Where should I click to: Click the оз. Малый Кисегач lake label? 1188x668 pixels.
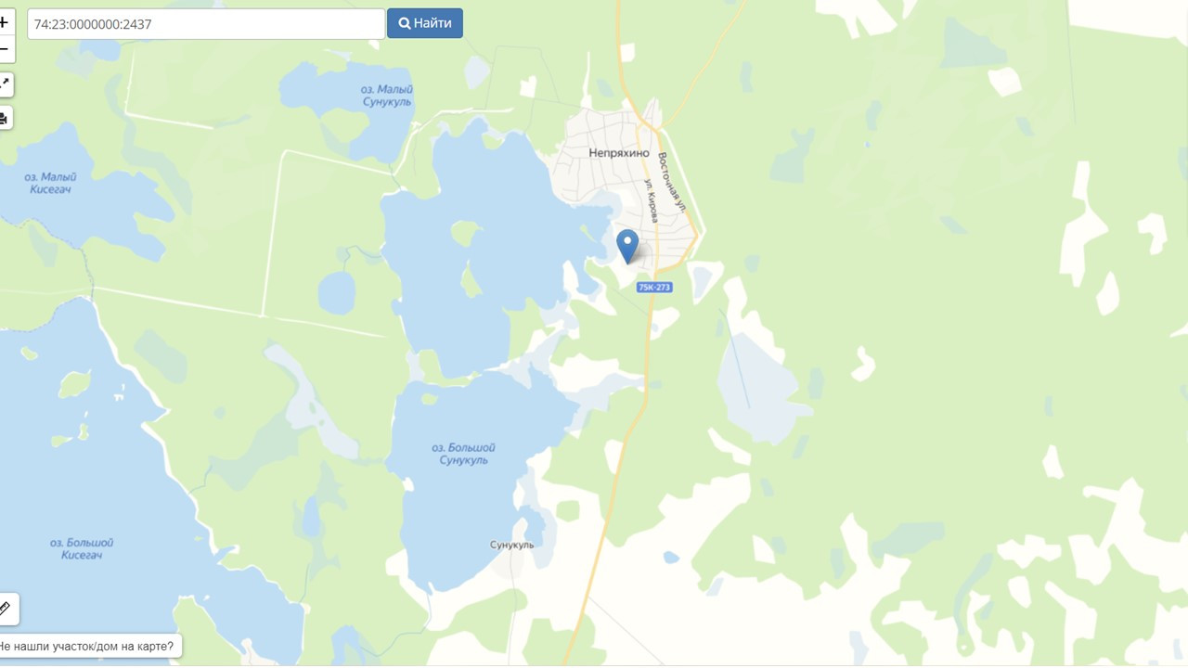coord(50,183)
